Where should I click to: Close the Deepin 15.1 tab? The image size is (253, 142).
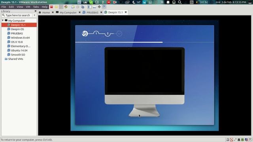pos(126,12)
